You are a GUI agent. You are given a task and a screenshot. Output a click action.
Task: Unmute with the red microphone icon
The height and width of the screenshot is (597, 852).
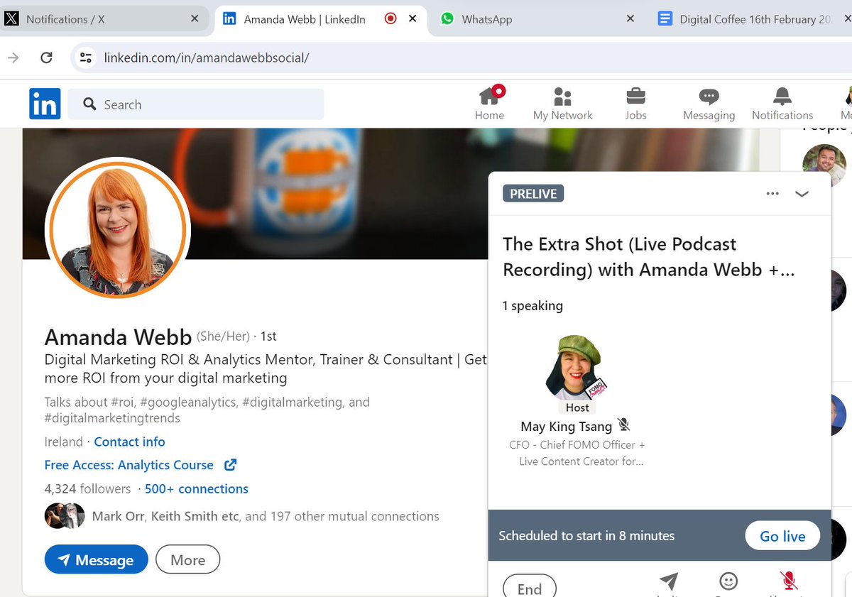(788, 581)
